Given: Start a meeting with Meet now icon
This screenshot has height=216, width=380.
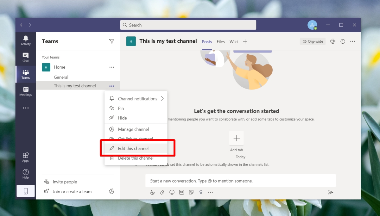Looking at the screenshot, I should 333,41.
